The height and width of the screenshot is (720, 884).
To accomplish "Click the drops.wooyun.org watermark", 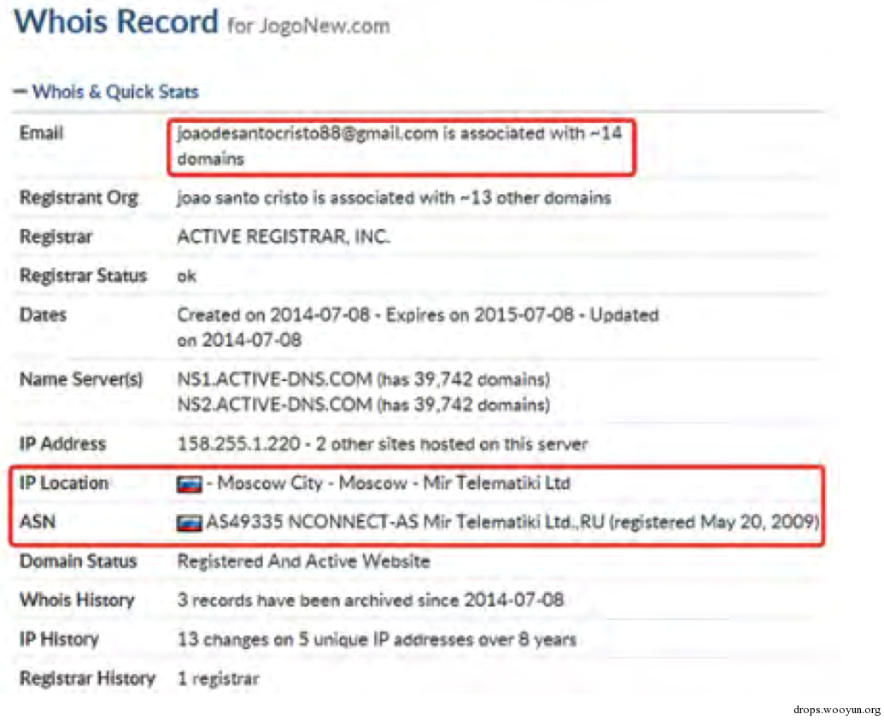I will click(836, 710).
